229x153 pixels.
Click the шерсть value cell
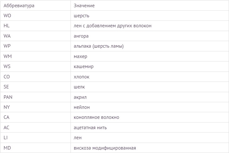coord(150,15)
